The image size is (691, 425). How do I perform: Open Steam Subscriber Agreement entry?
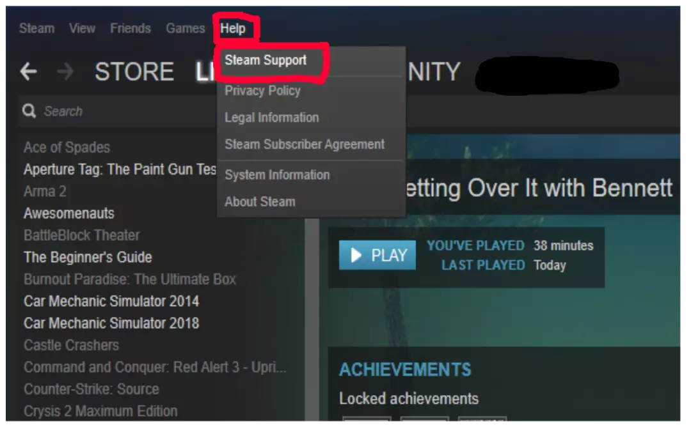click(305, 144)
